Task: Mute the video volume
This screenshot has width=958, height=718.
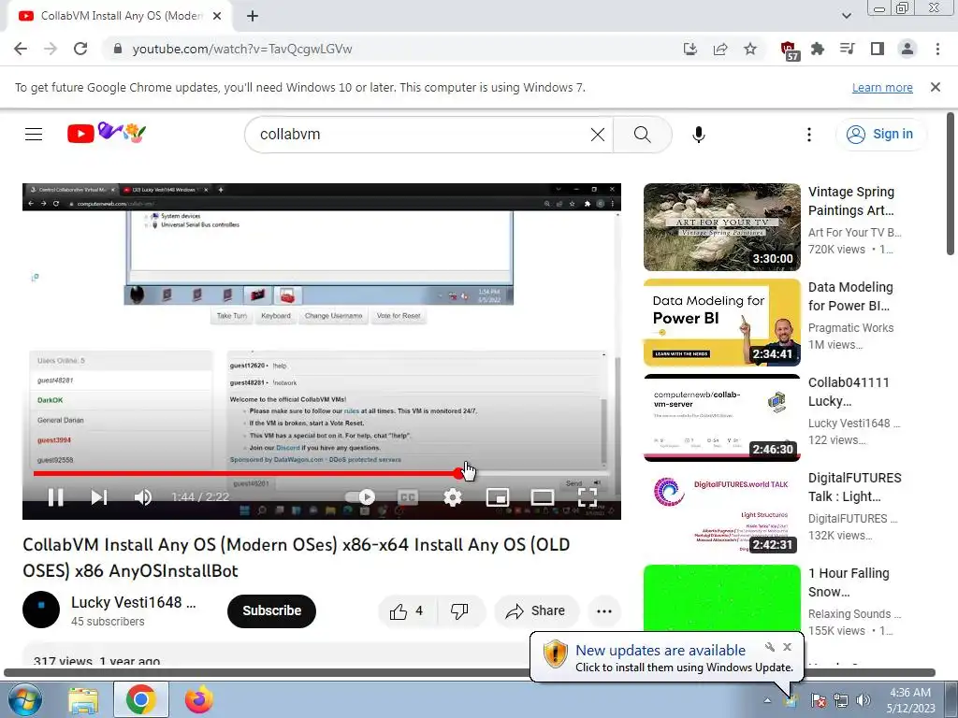Action: [143, 497]
